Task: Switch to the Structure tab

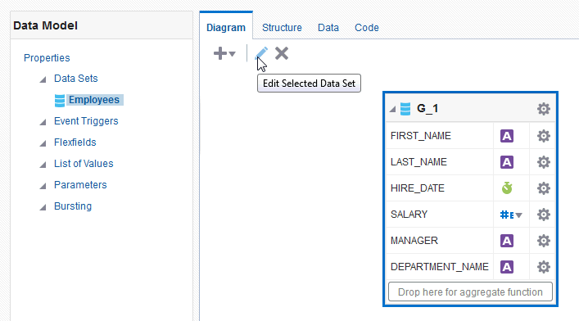Action: tap(282, 28)
